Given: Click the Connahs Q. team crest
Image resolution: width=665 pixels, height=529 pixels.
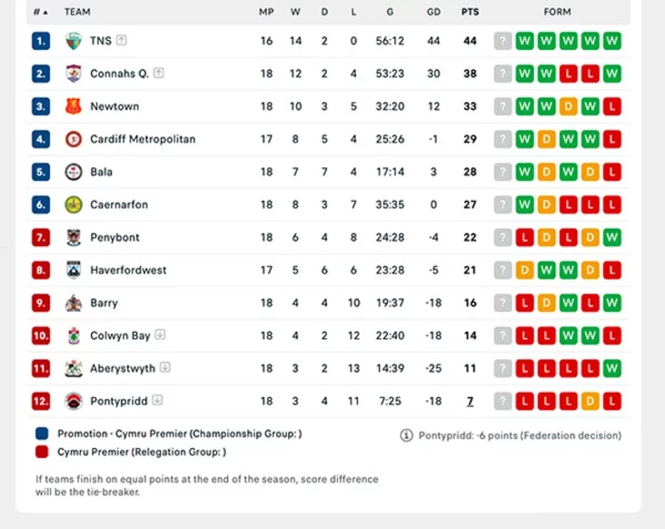Looking at the screenshot, I should point(74,74).
